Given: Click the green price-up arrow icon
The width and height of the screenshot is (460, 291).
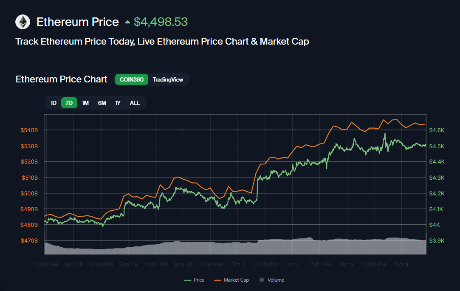Looking at the screenshot, I should 127,22.
